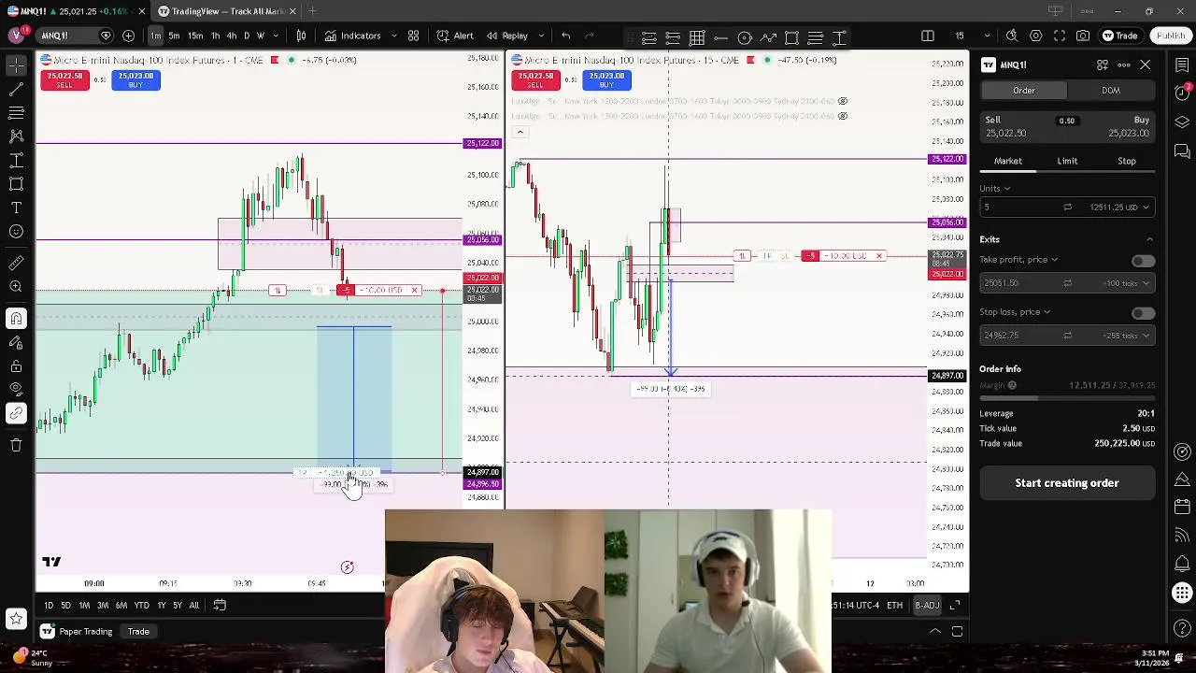The width and height of the screenshot is (1196, 673).
Task: Enable the Stop loss toggle
Action: (1143, 313)
